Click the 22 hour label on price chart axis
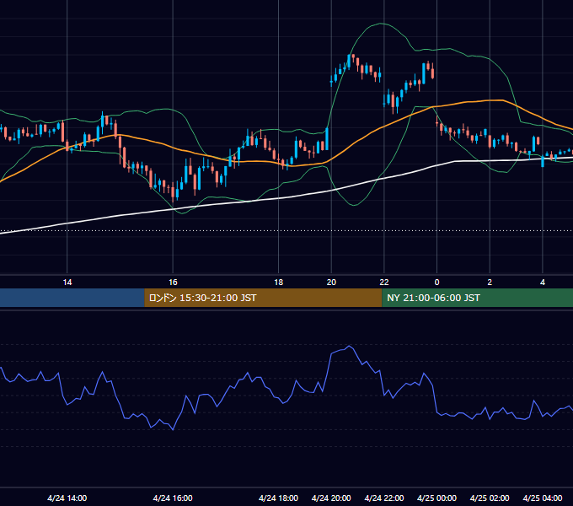The image size is (573, 506). (384, 283)
